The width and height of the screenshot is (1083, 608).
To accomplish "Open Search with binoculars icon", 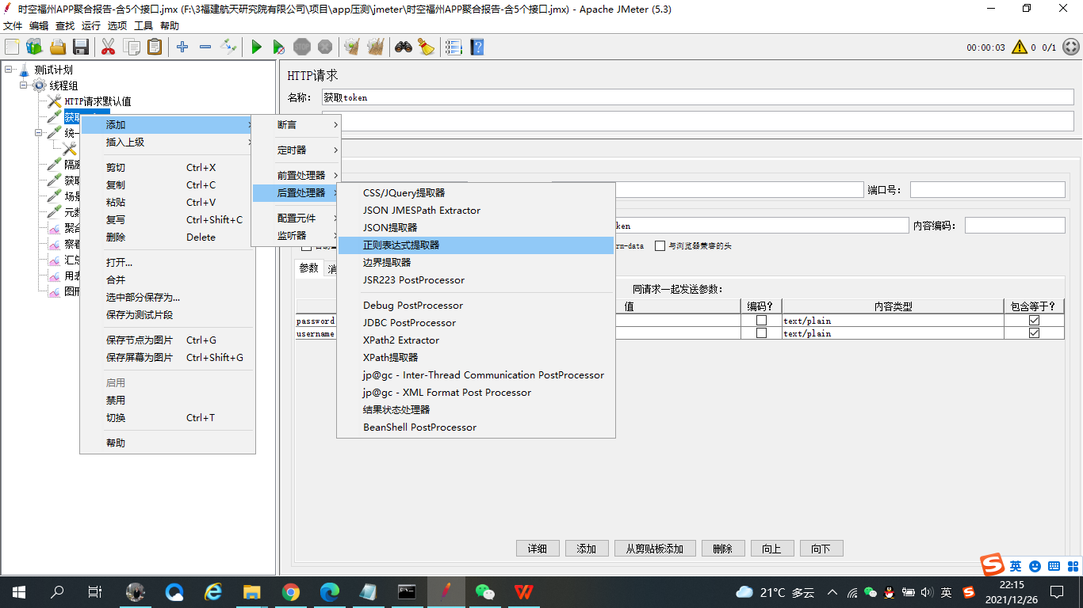I will [x=404, y=47].
